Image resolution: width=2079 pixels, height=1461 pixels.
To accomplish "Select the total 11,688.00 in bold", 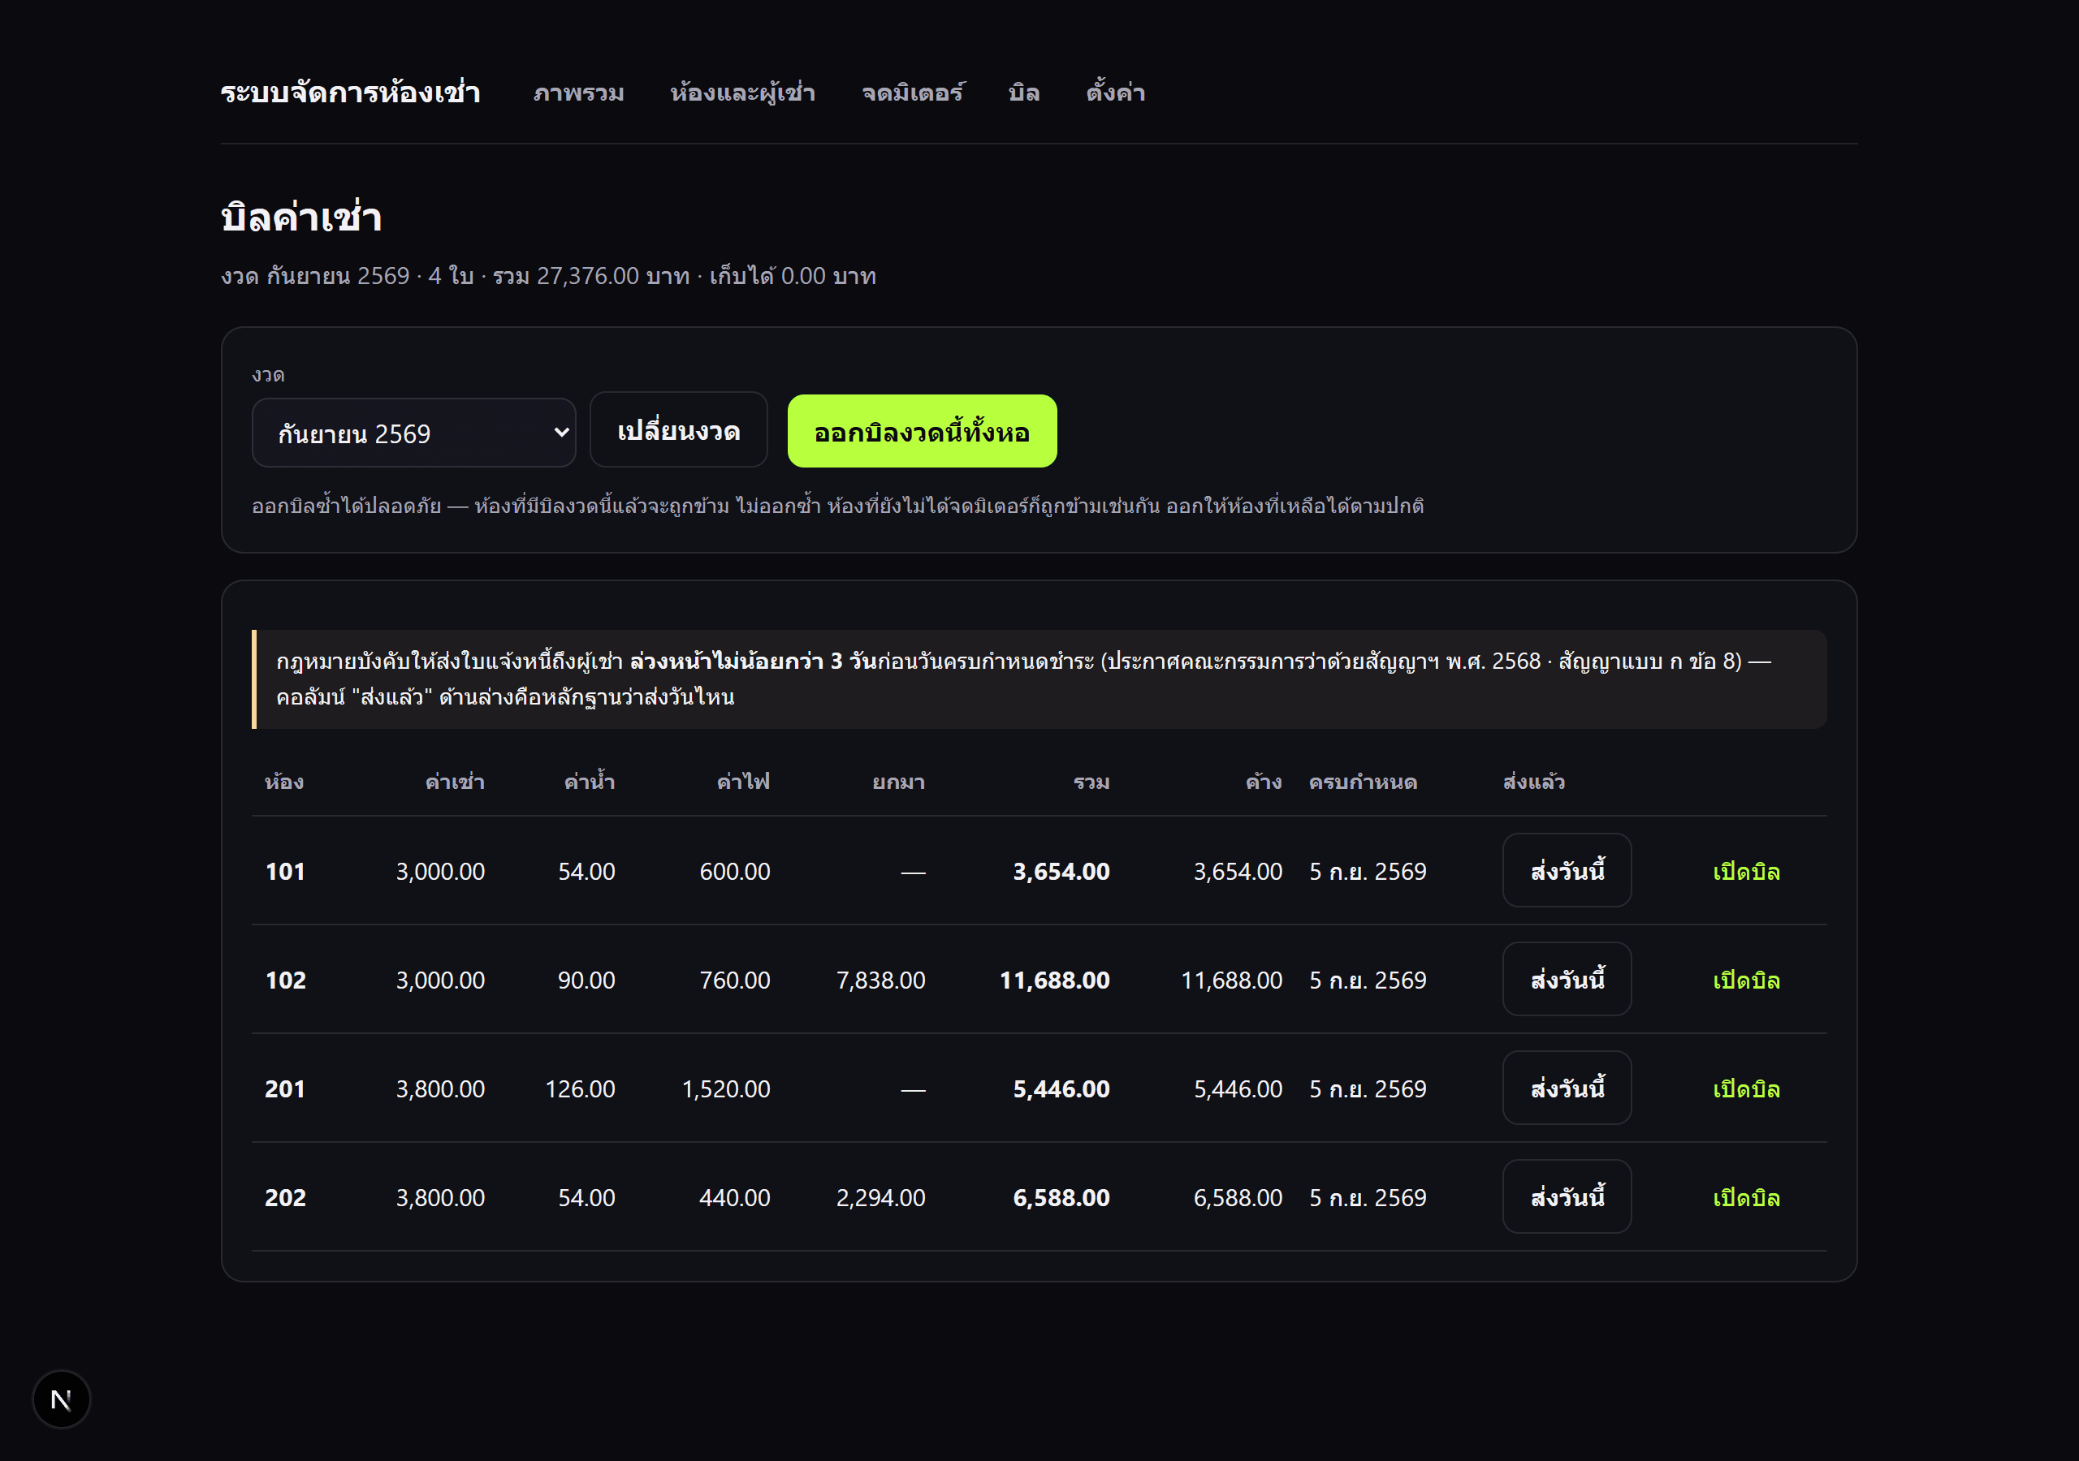I will (1055, 980).
